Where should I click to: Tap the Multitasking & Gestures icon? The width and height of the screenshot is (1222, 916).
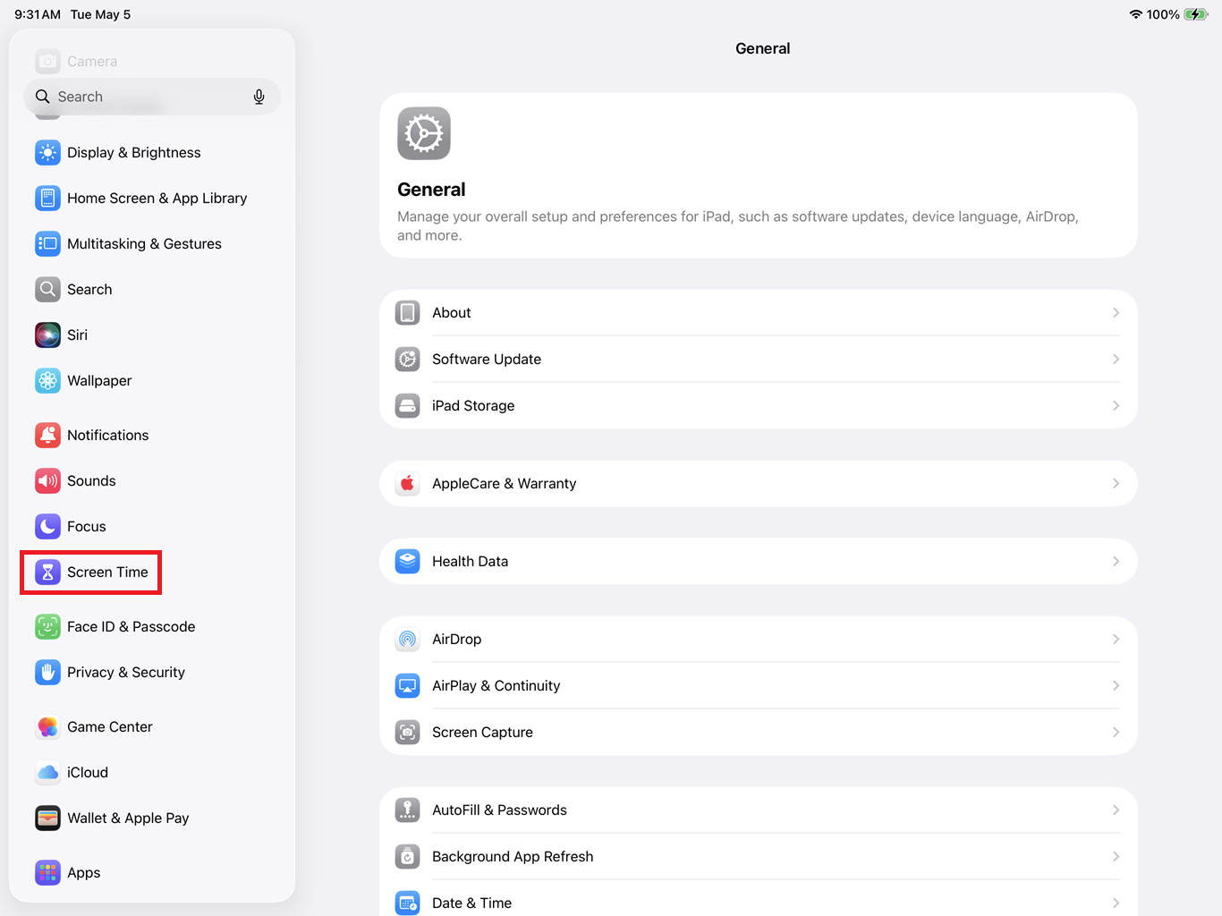tap(47, 244)
